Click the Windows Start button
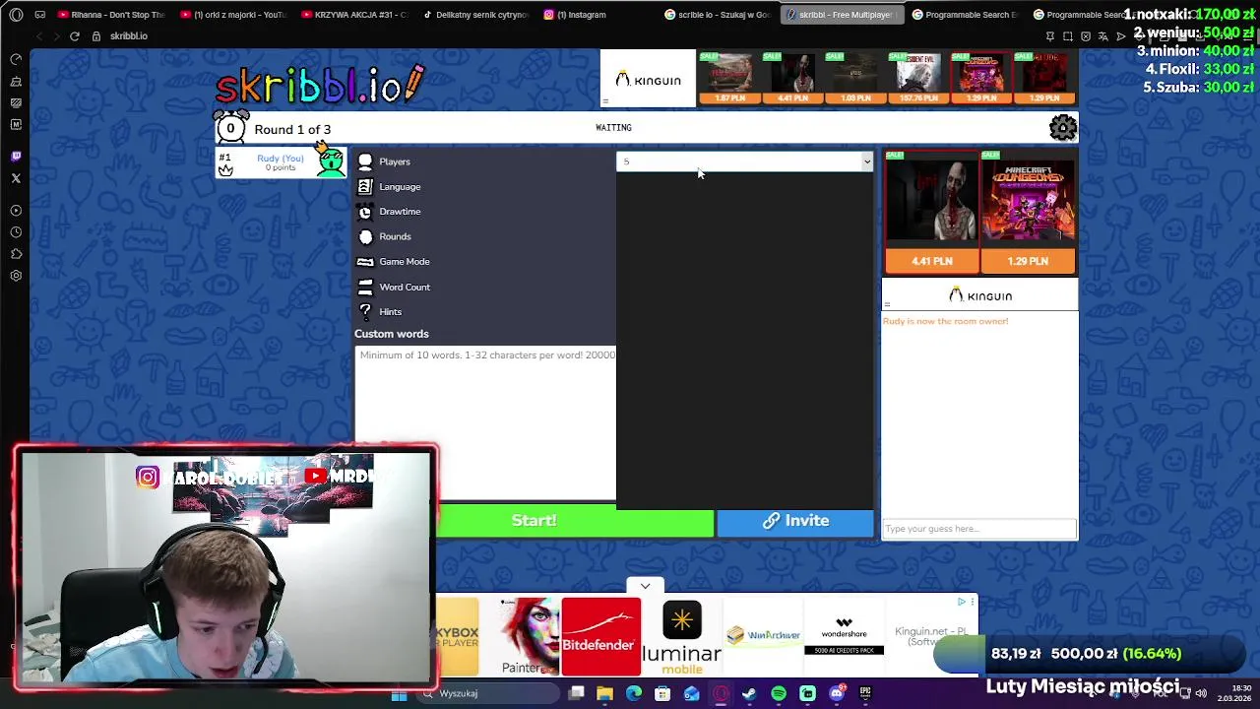This screenshot has width=1260, height=709. 399,694
